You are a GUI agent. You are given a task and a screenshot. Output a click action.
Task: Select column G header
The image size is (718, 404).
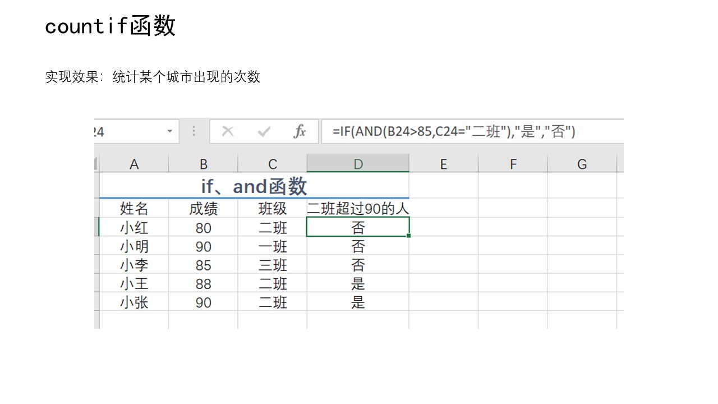coord(582,164)
